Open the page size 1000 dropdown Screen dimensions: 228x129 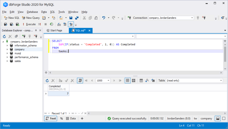[108, 80]
